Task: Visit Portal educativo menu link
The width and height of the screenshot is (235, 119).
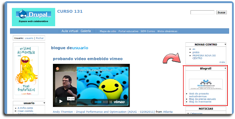Action: coord(128,31)
